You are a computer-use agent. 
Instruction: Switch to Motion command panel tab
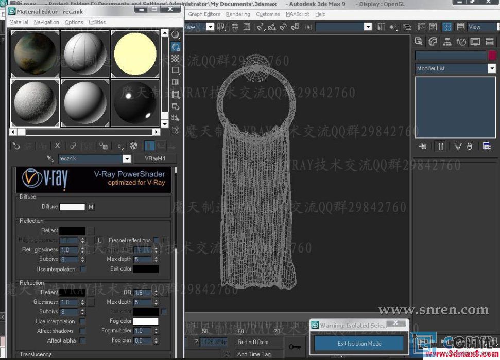[x=461, y=42]
